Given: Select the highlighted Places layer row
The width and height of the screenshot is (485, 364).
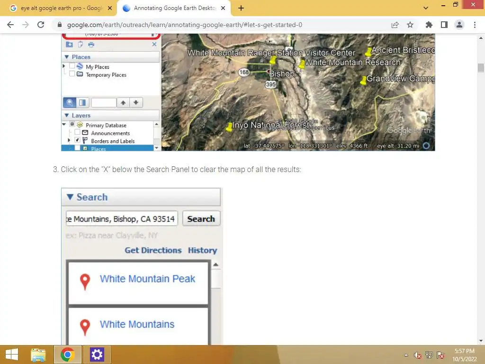Looking at the screenshot, I should click(x=108, y=148).
